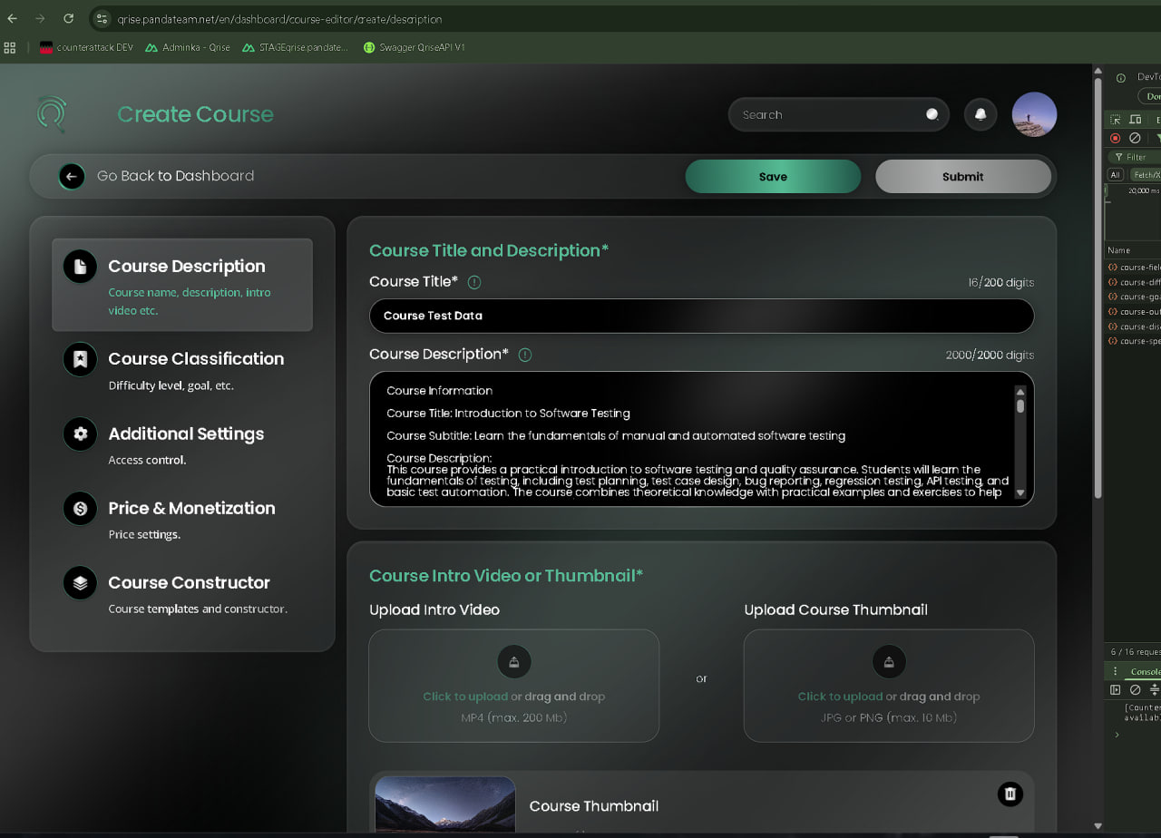Open the Price & Monetization section
This screenshot has width=1161, height=838.
[182, 519]
